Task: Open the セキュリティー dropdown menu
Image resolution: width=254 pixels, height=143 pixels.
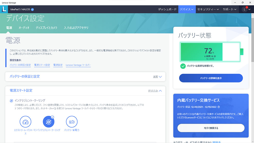Action: coord(208,9)
